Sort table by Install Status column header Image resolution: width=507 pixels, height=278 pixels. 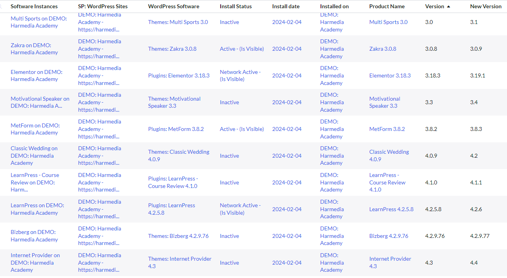[x=236, y=6]
